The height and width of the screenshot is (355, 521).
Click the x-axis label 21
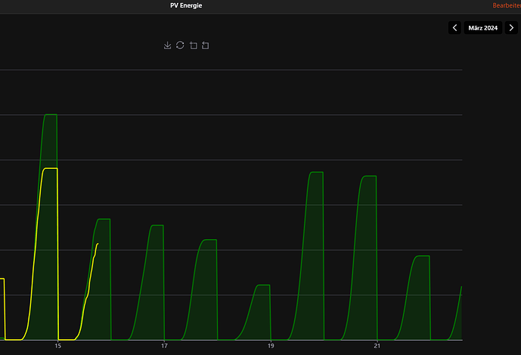click(377, 346)
